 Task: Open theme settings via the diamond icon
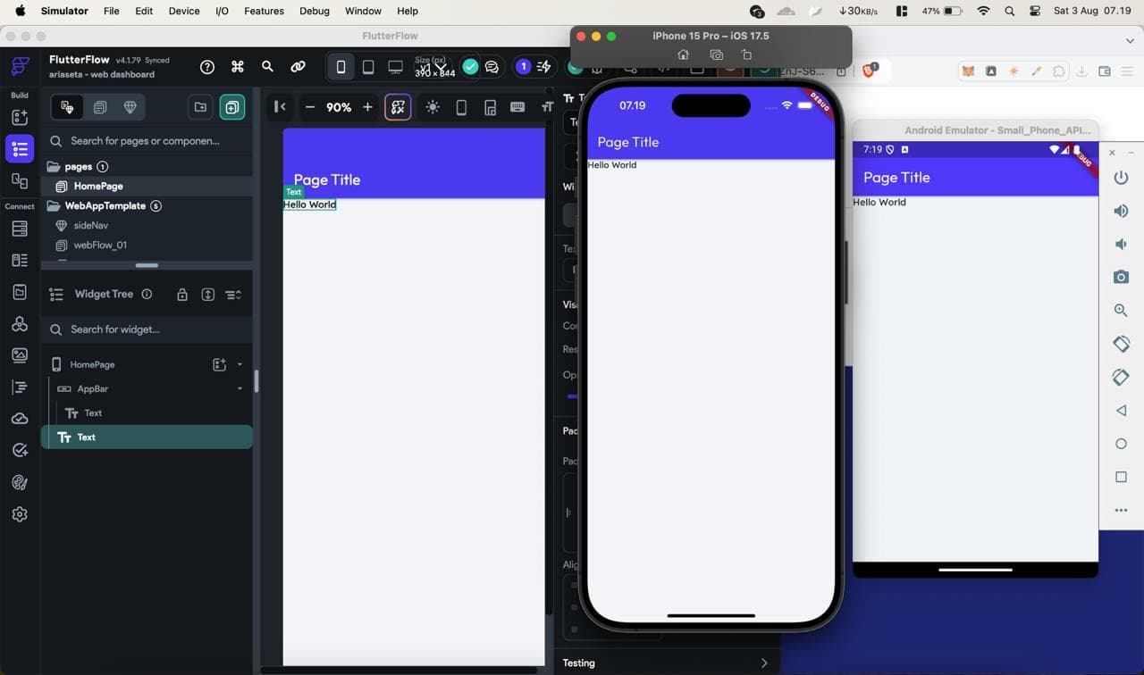tap(130, 106)
